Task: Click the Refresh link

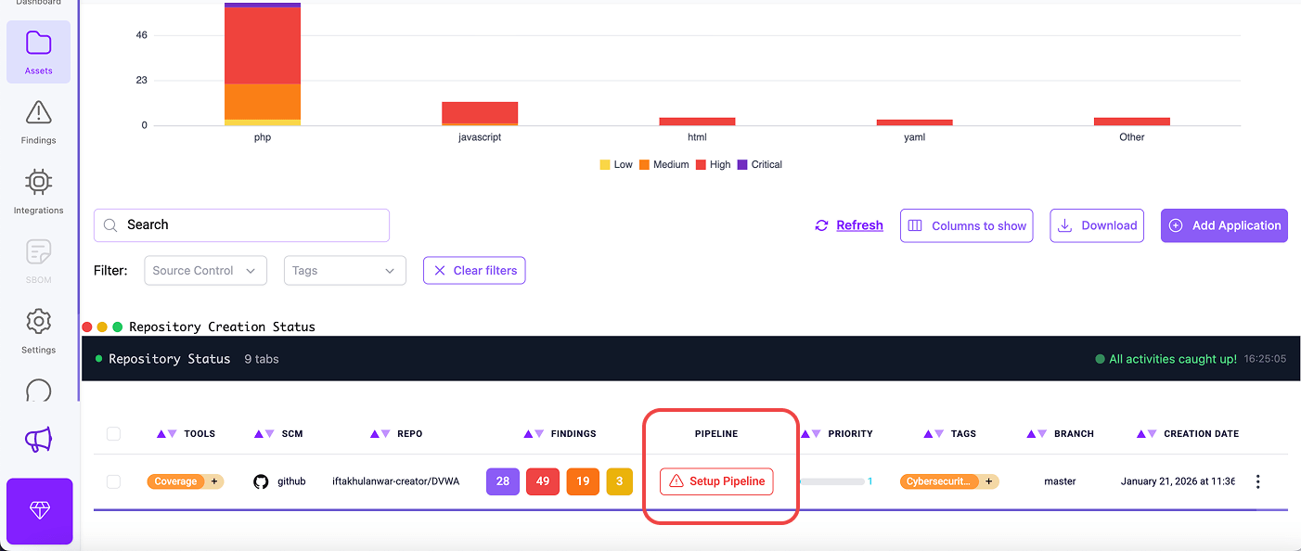Action: pos(858,225)
